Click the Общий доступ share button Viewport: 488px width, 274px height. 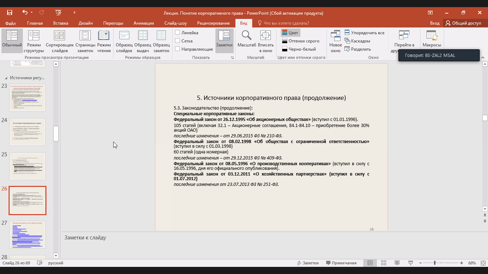(463, 23)
